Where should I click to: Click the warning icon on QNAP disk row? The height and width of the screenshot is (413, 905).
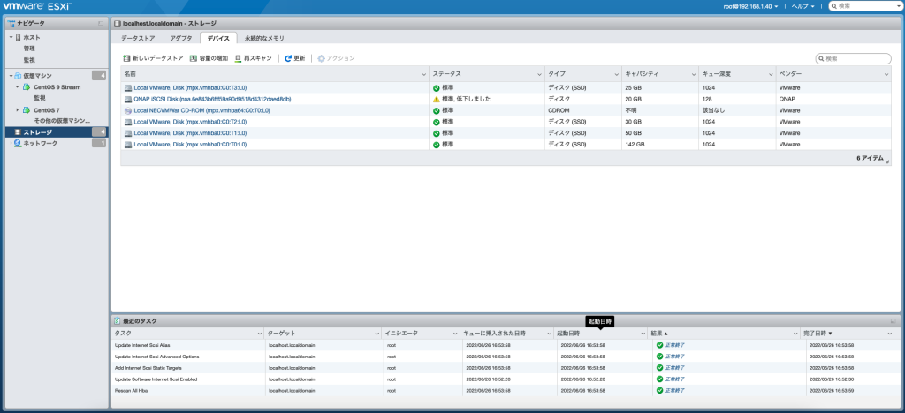436,100
